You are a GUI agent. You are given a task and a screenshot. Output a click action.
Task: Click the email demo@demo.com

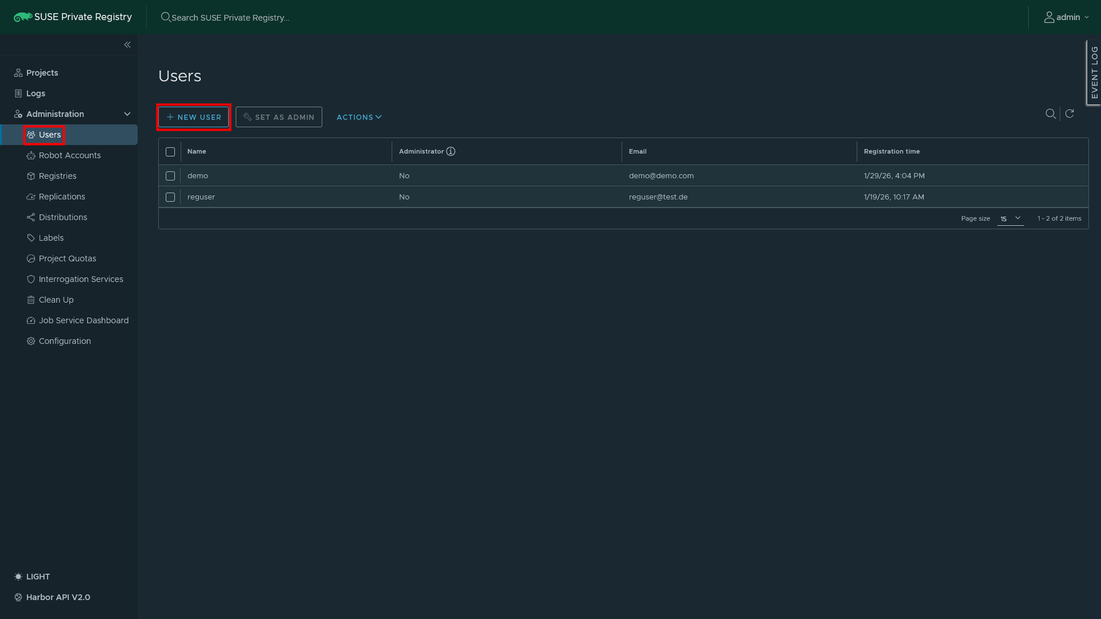coord(661,176)
